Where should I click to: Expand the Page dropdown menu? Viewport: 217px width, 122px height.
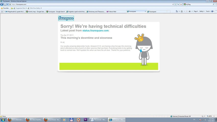click(x=196, y=11)
